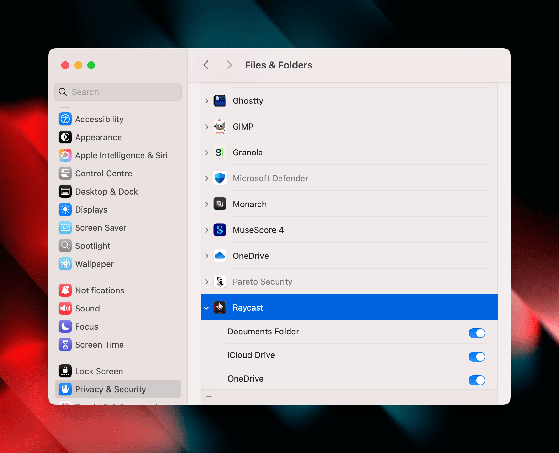Select the Raycast app icon
The width and height of the screenshot is (559, 453).
(220, 307)
